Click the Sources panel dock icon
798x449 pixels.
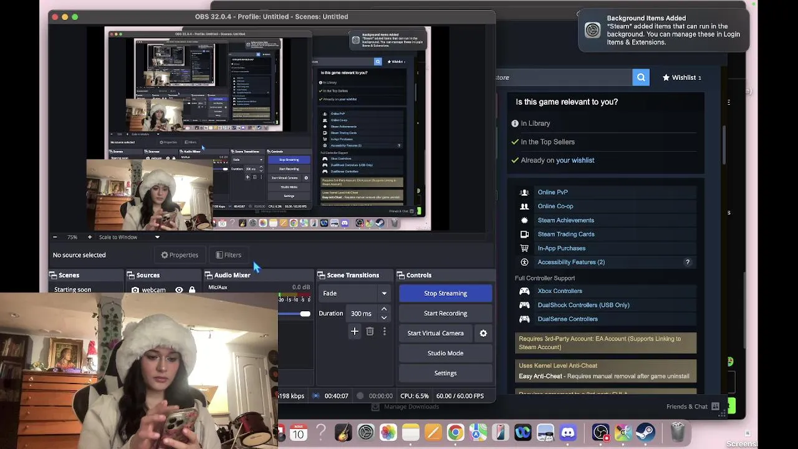click(x=130, y=275)
